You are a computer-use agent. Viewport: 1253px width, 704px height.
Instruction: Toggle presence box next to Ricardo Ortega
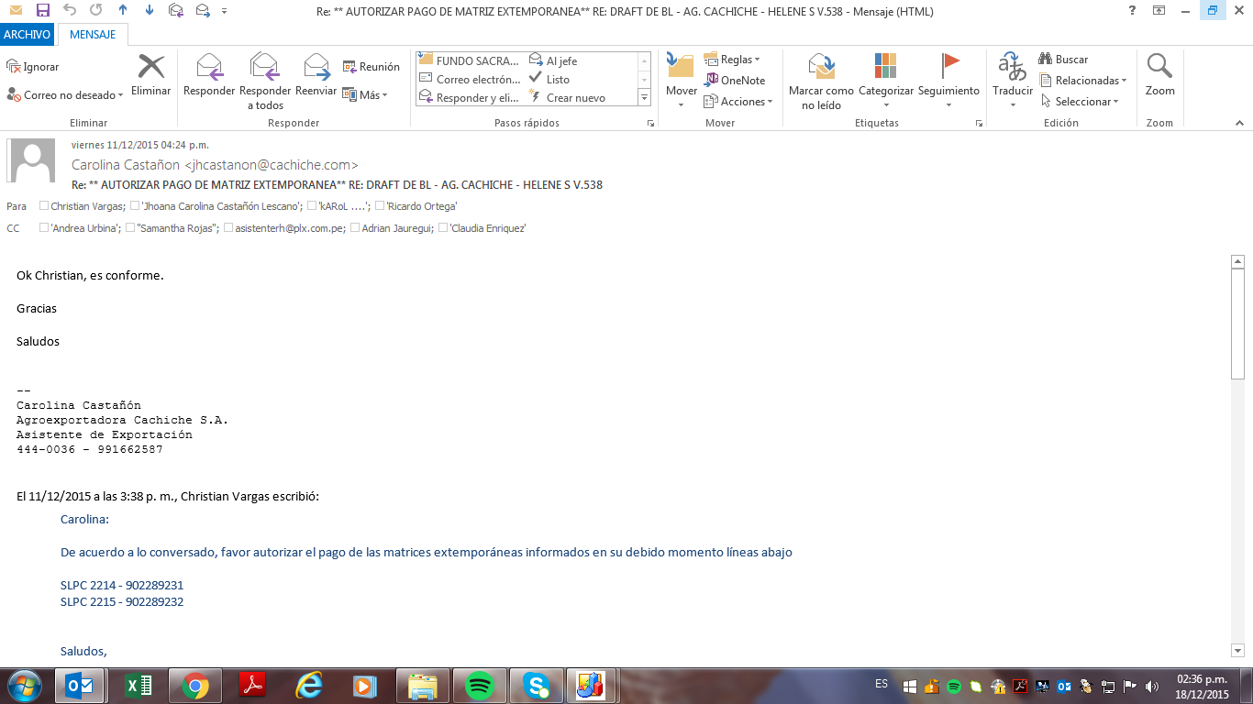click(380, 206)
